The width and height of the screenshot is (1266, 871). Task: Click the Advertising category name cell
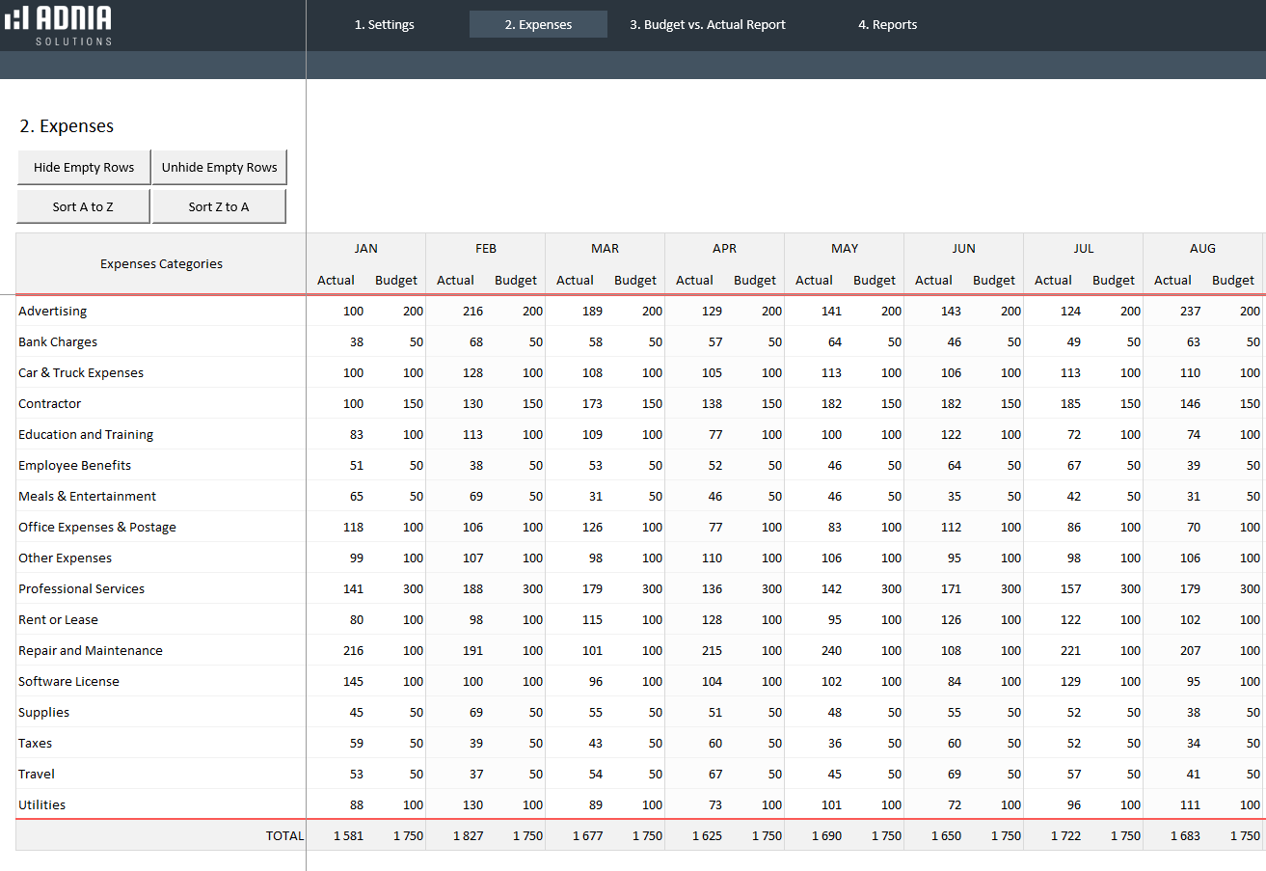pos(53,312)
